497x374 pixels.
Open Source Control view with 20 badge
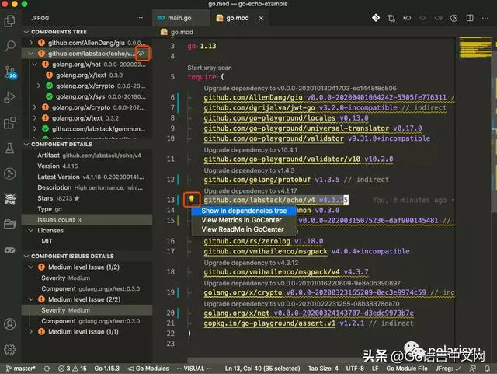pyautogui.click(x=10, y=72)
